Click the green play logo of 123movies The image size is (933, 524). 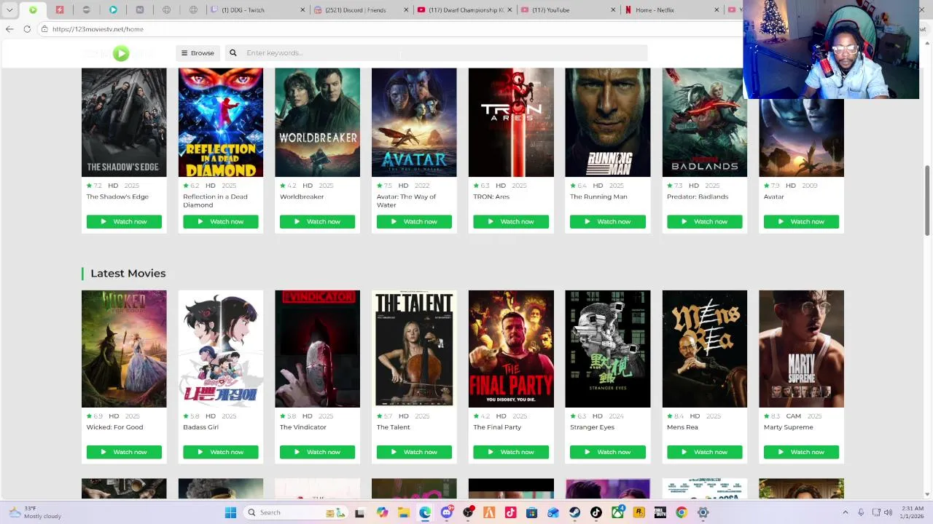pyautogui.click(x=121, y=53)
